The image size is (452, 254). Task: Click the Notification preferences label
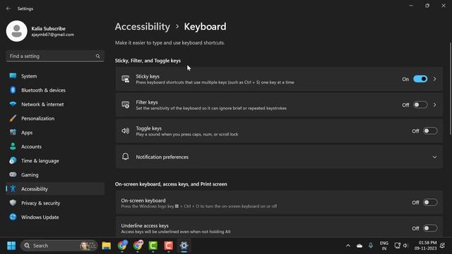pyautogui.click(x=162, y=157)
